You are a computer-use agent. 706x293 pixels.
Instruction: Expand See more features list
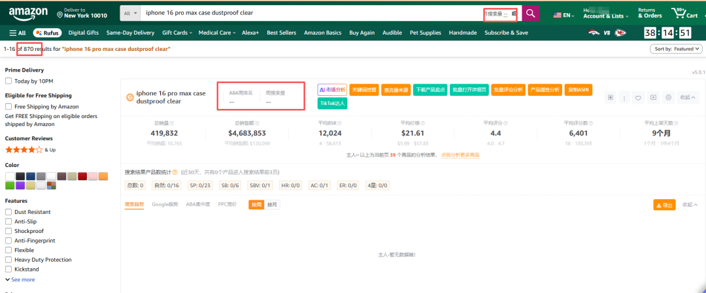(x=20, y=279)
